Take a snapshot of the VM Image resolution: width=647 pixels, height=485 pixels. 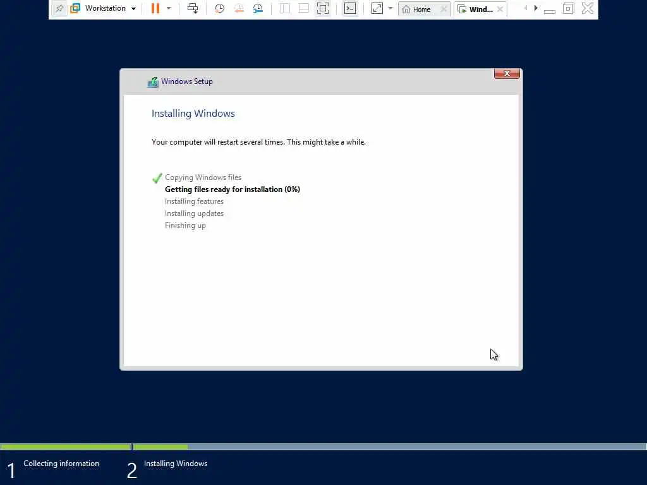coord(219,8)
